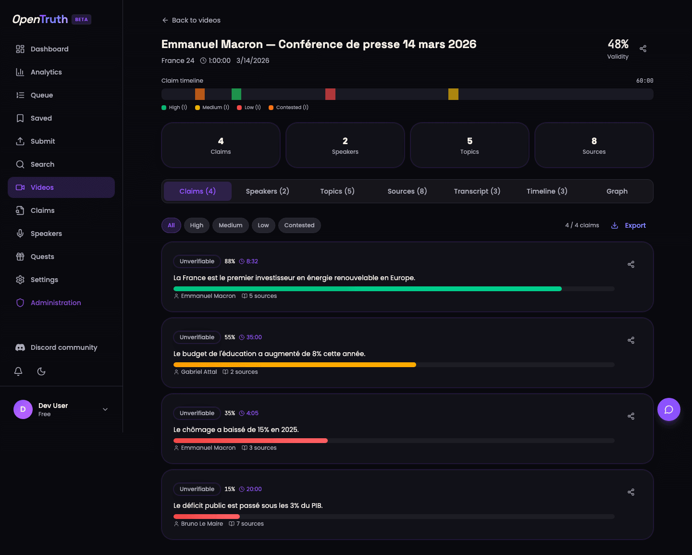Open the chat bubble in the corner
Screen dimensions: 692x555
click(669, 409)
